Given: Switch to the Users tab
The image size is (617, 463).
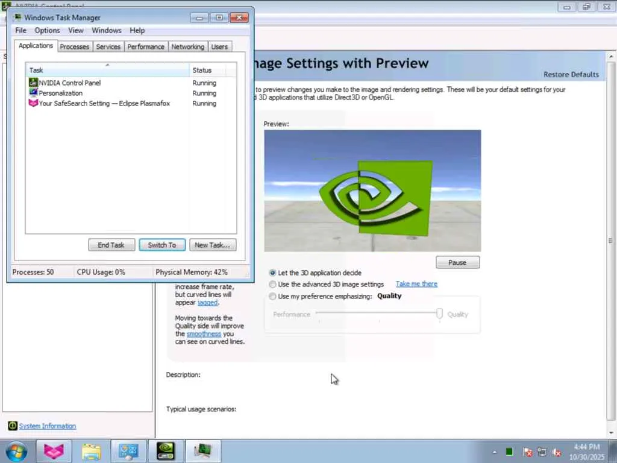Looking at the screenshot, I should tap(219, 47).
